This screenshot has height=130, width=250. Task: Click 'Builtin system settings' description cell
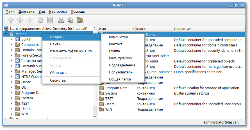(x=192, y=93)
